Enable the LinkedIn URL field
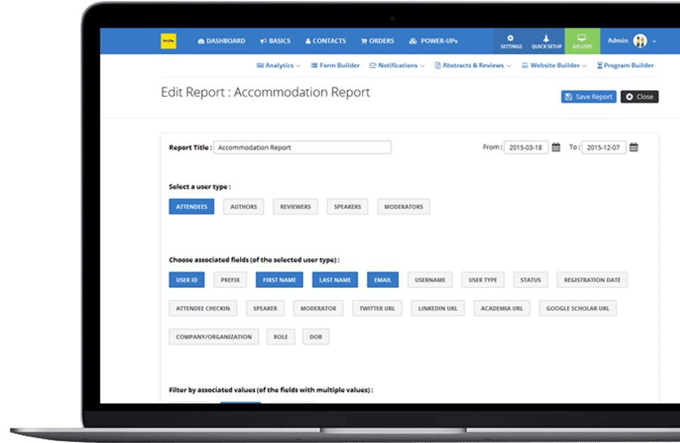 438,308
